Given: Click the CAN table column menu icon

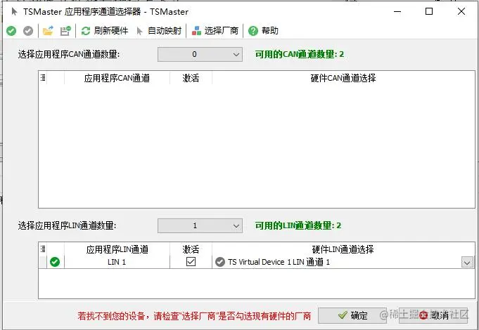Looking at the screenshot, I should point(43,78).
